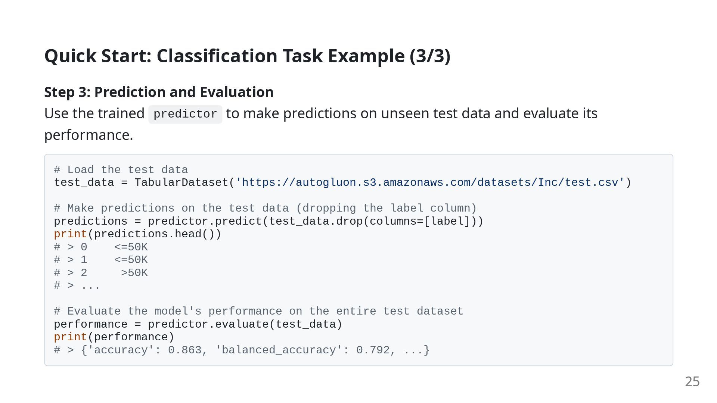Click the '# Load the test data' comment

(x=121, y=170)
